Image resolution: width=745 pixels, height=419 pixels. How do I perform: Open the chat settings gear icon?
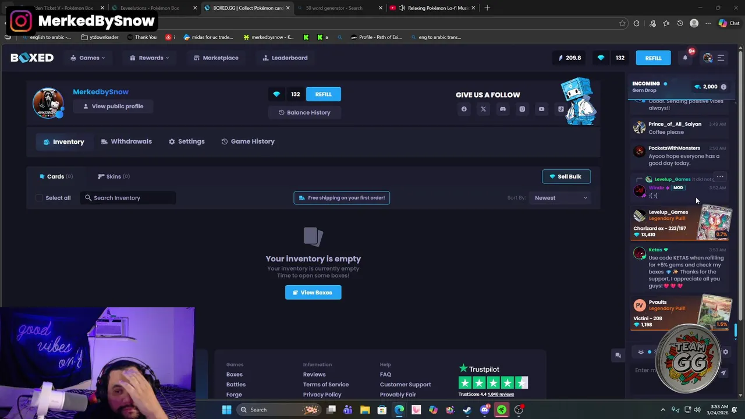tap(725, 352)
